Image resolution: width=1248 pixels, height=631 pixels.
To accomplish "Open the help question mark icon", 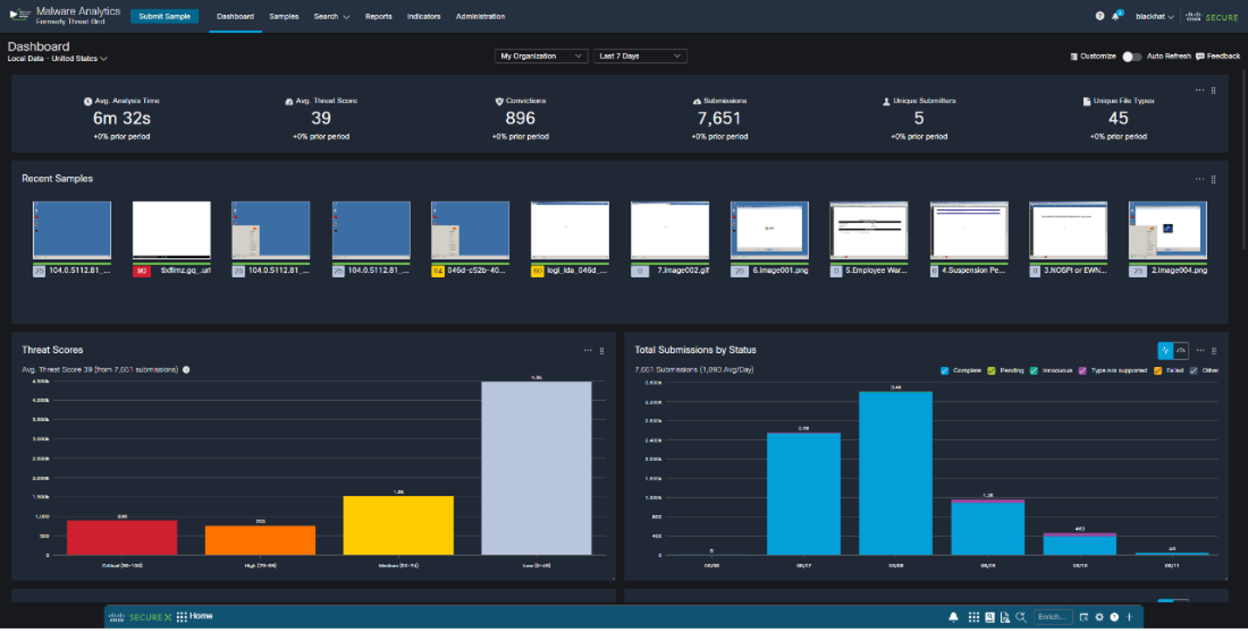I will pos(1100,17).
